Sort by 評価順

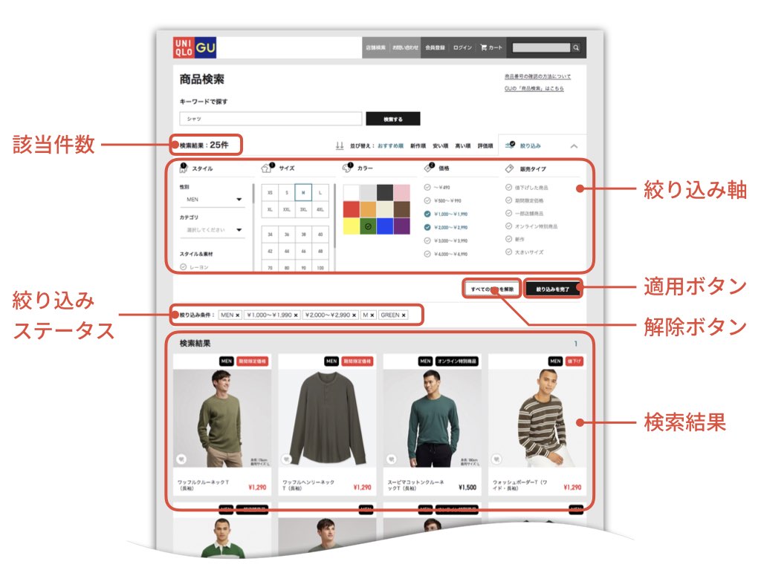[x=485, y=145]
